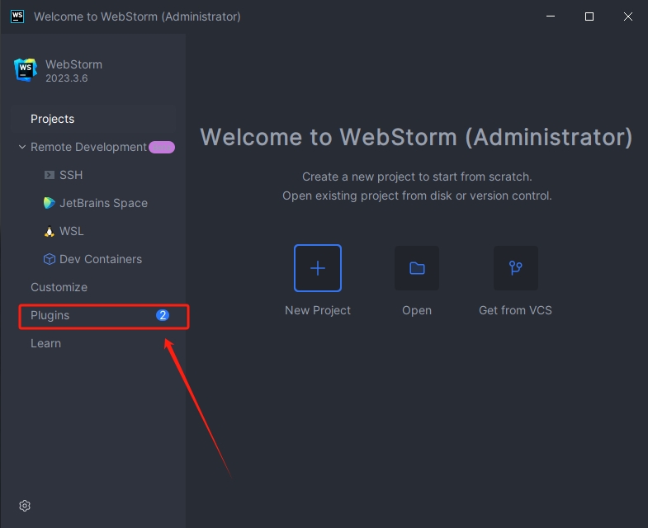
Task: Open the Customize tab
Action: (59, 287)
